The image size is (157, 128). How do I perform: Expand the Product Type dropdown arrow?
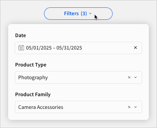(x=136, y=77)
